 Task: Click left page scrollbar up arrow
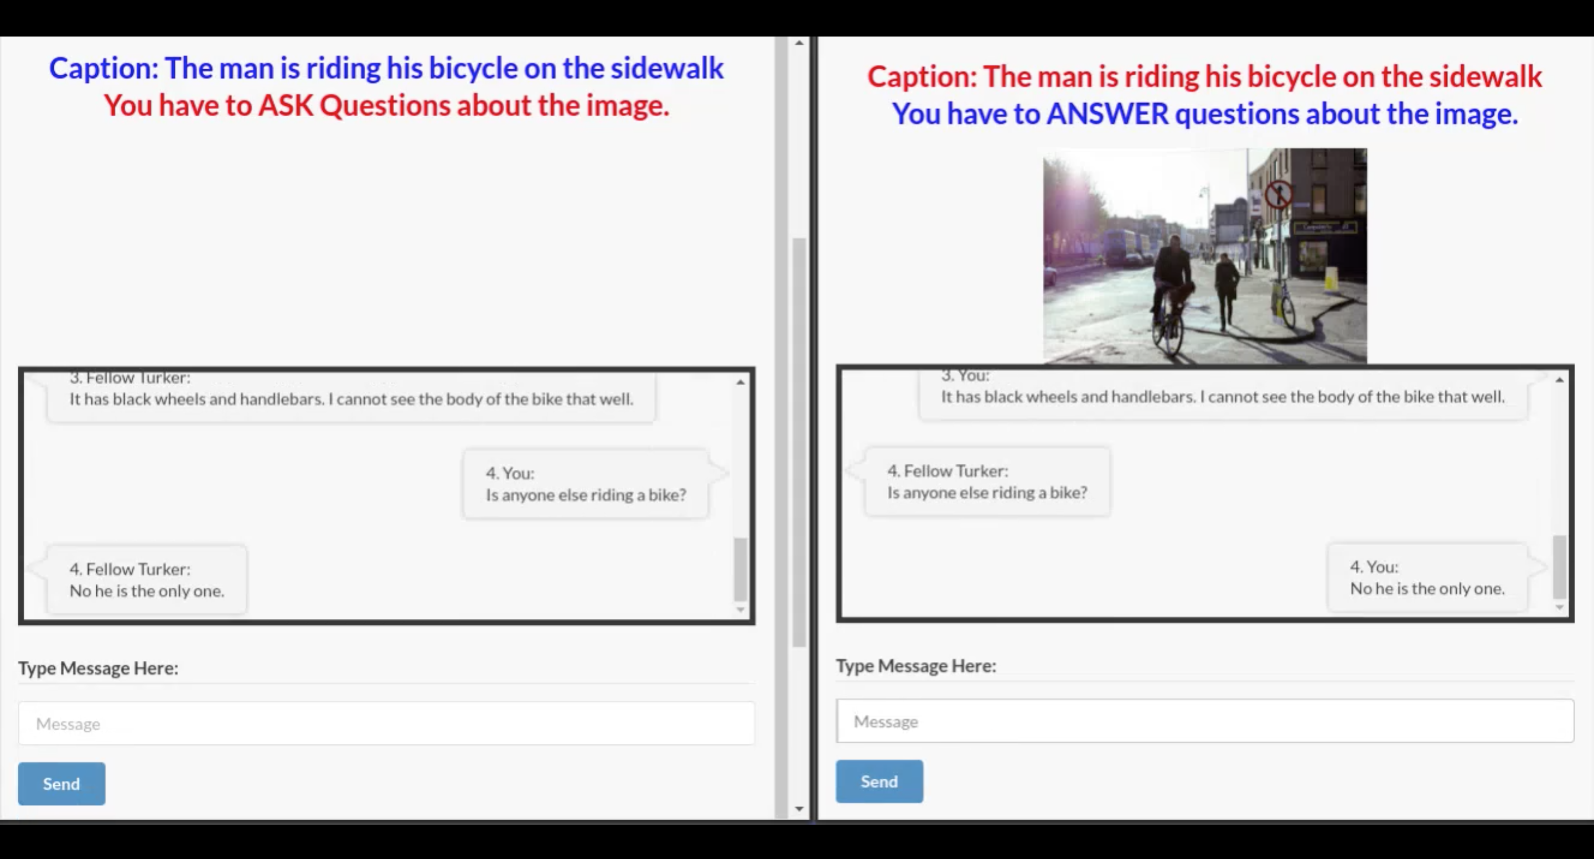click(799, 43)
